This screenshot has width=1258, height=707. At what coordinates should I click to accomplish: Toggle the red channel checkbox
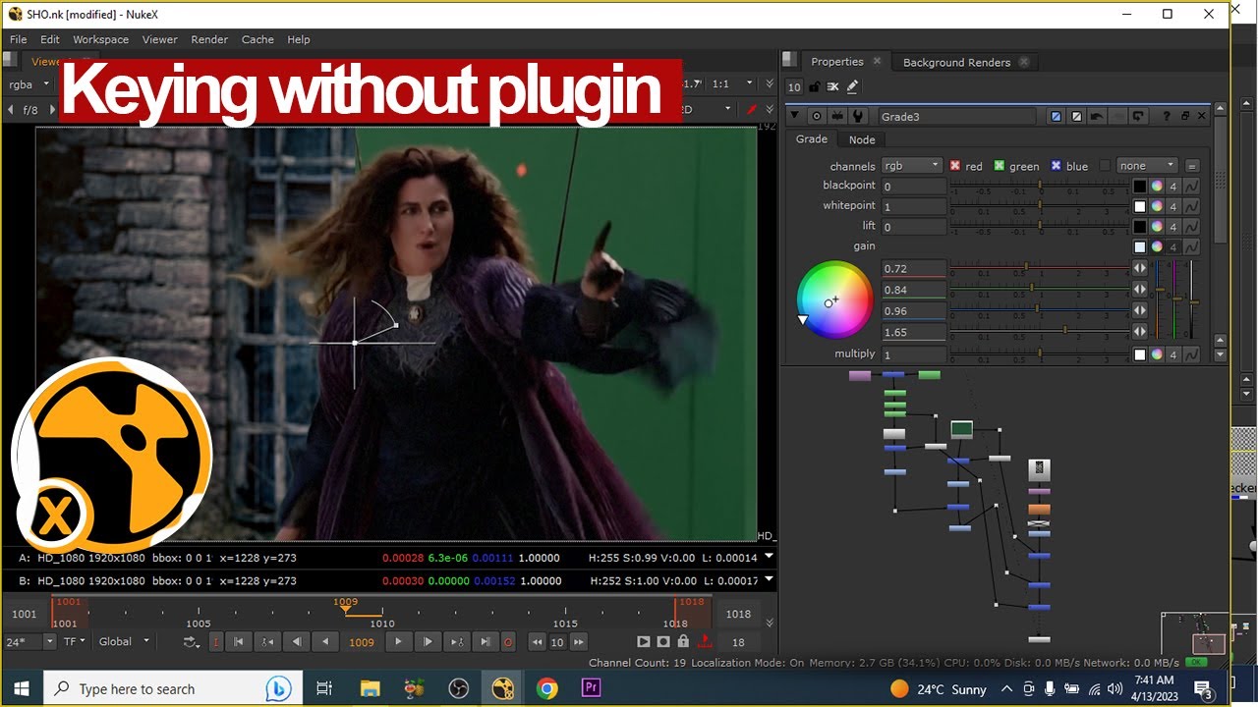pos(955,166)
